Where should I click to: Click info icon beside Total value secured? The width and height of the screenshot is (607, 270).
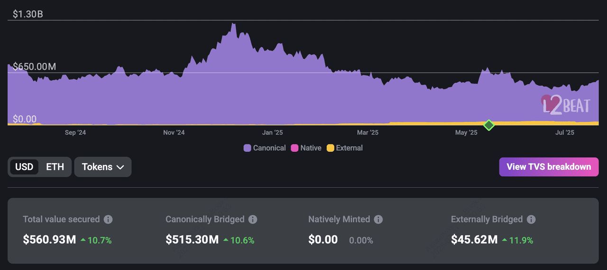coord(108,219)
